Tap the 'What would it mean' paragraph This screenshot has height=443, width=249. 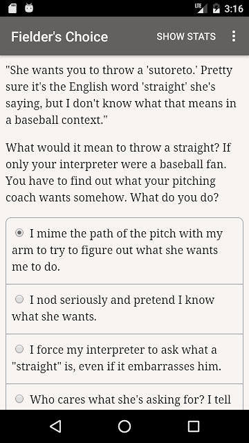[x=118, y=172]
